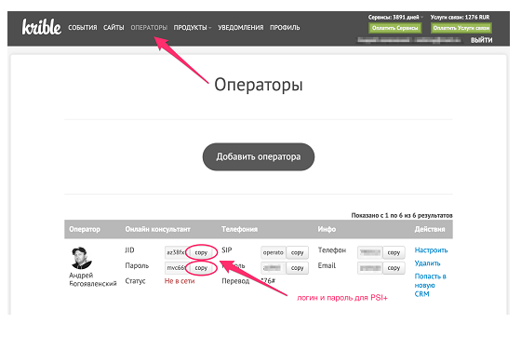Click the Онлайн консультант column header
This screenshot has height=337, width=521.
click(157, 229)
